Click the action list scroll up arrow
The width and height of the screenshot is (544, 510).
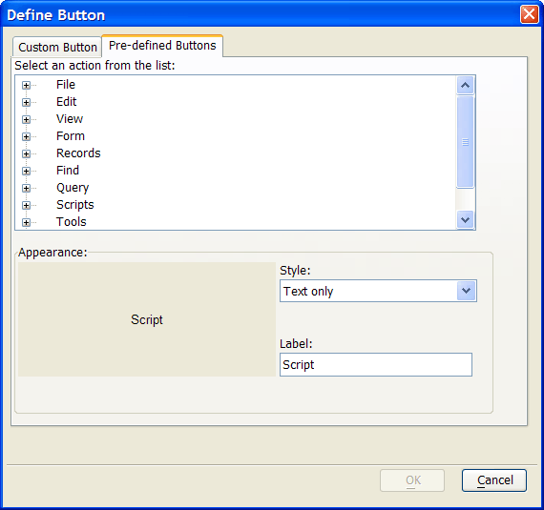click(465, 85)
